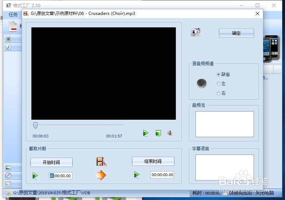Click the 00:01:57 total duration label

coord(114,136)
